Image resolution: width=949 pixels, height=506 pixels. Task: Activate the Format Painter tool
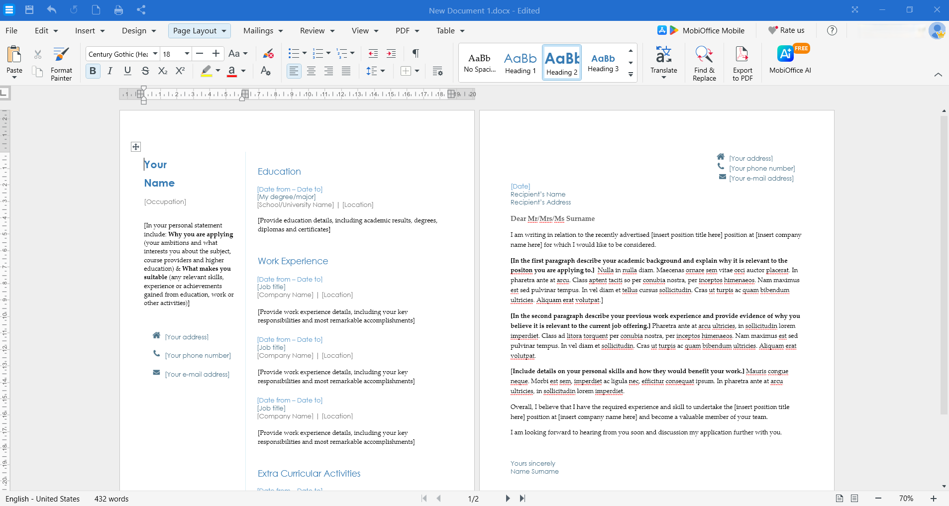click(x=61, y=64)
